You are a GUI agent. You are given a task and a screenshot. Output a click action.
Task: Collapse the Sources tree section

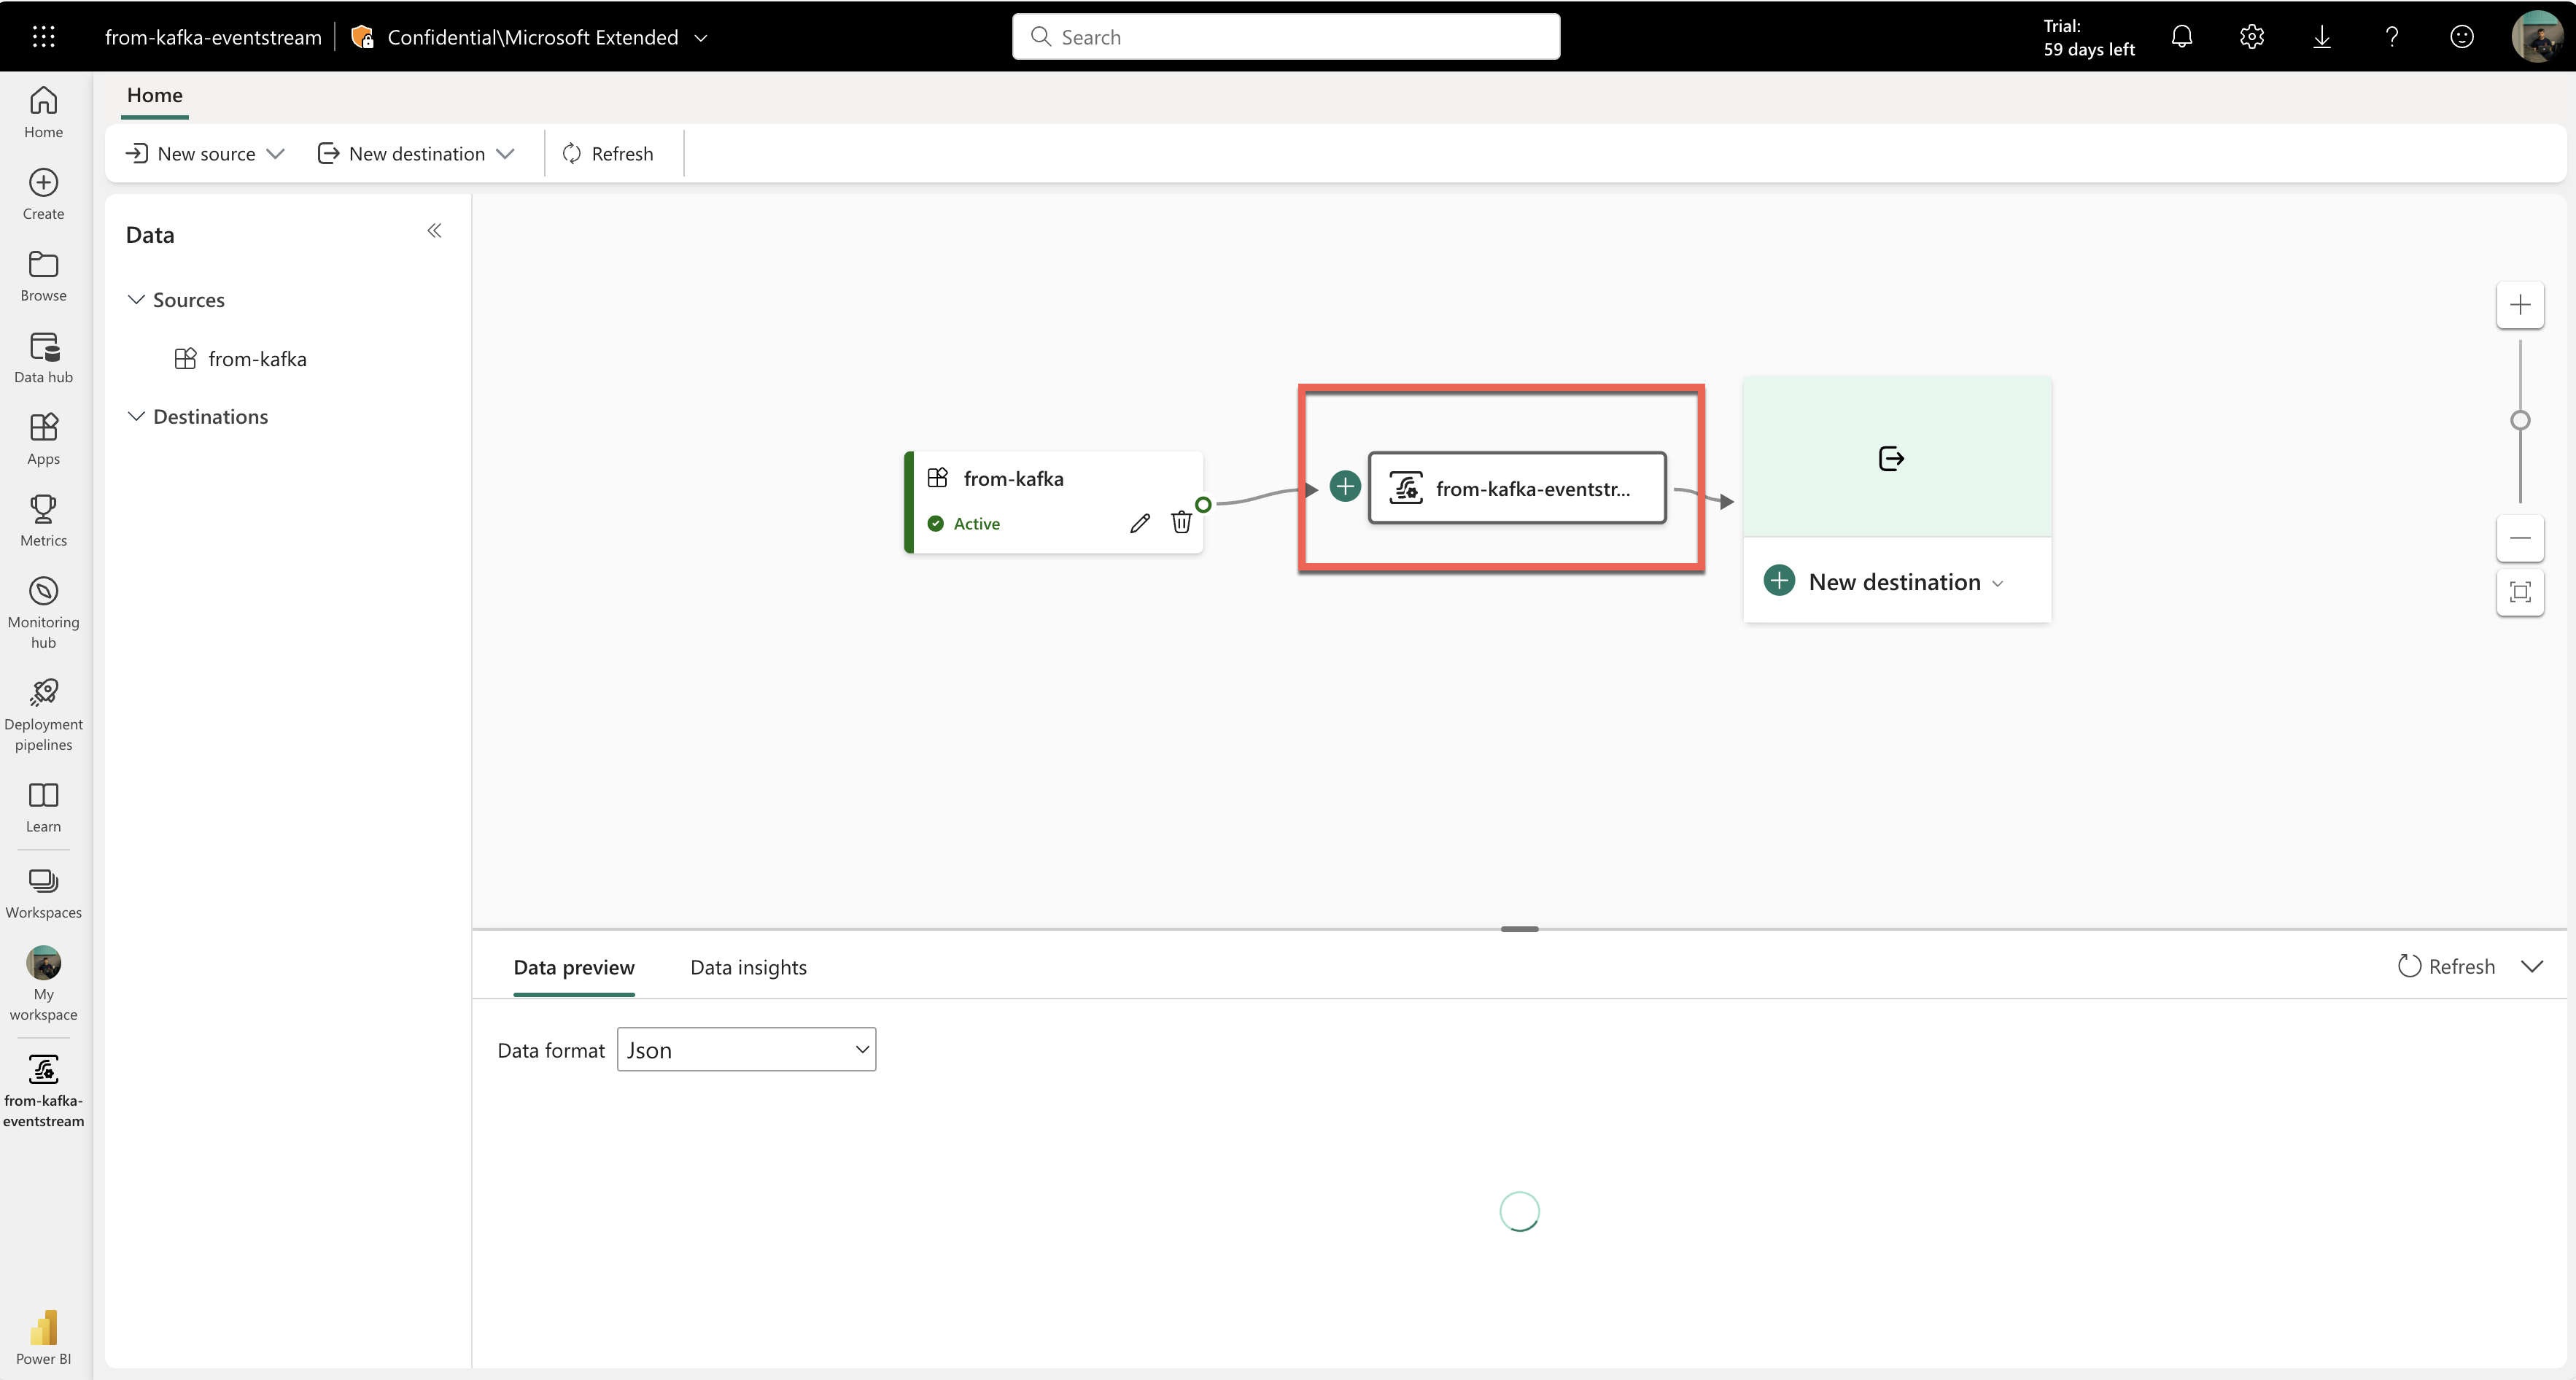point(137,300)
